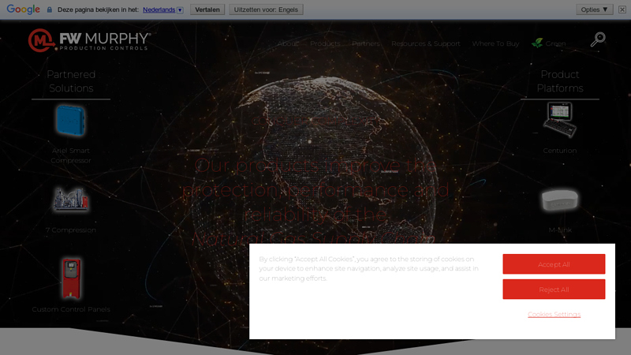Select the M-Link device icon
Viewport: 631px width, 355px height.
560,200
